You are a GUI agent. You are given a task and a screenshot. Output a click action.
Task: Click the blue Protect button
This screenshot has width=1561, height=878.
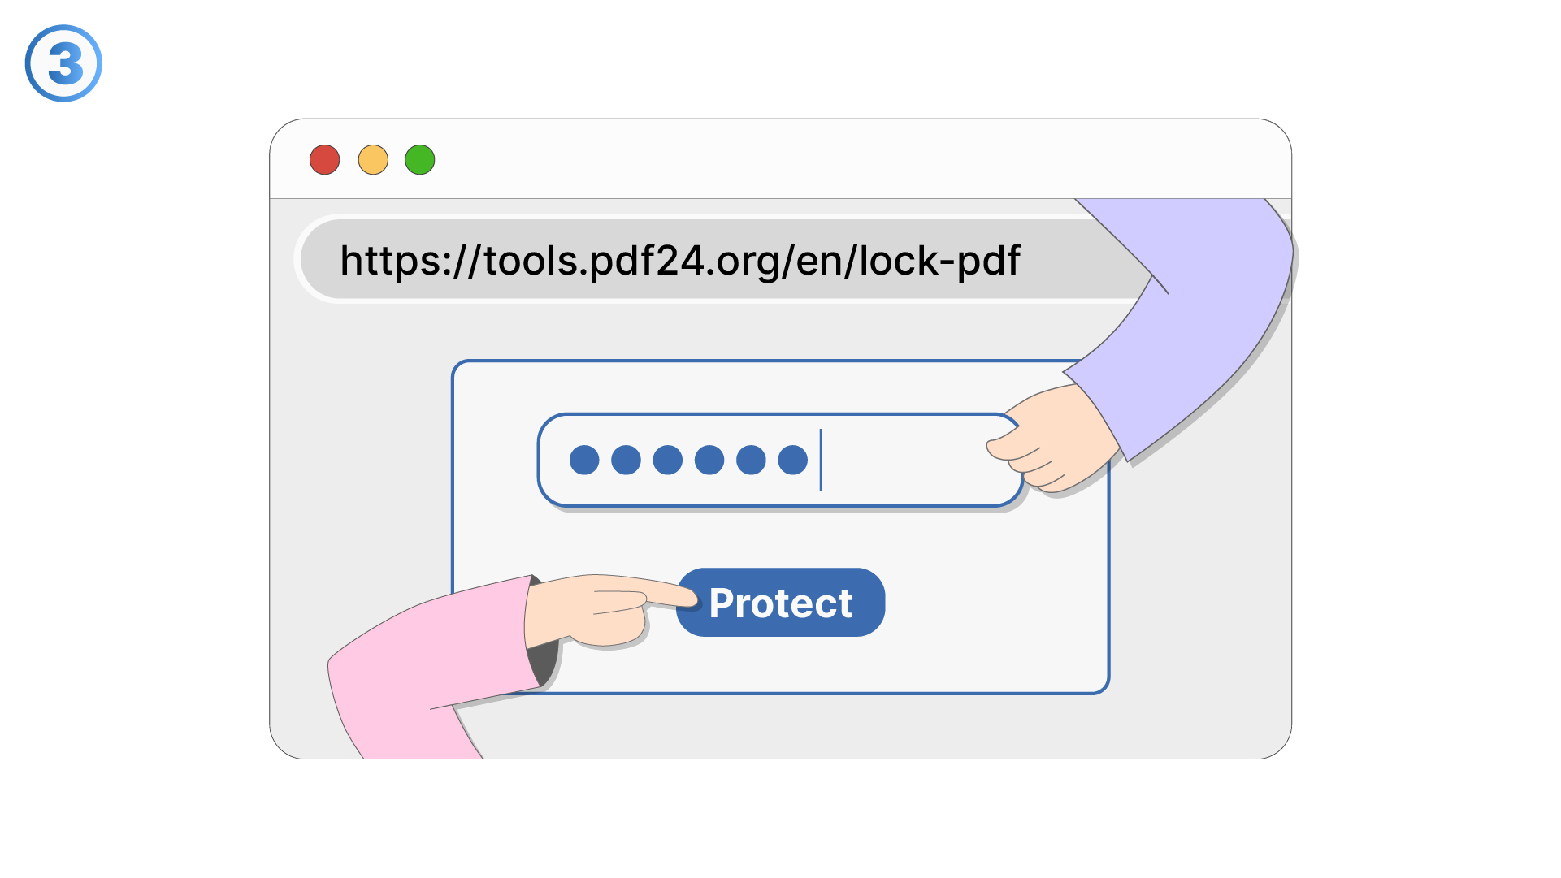point(780,602)
